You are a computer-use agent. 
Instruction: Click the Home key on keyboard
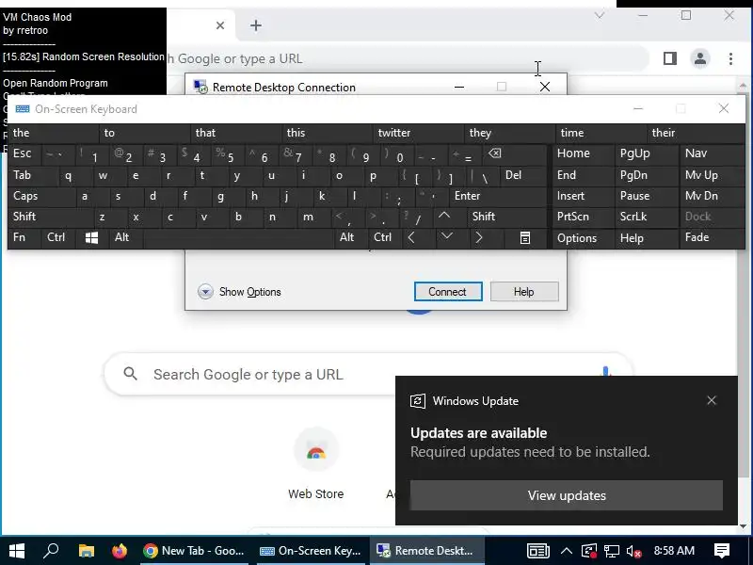coord(583,153)
